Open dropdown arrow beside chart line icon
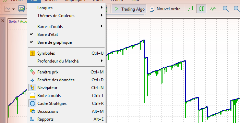240x123 pixels. point(13,9)
